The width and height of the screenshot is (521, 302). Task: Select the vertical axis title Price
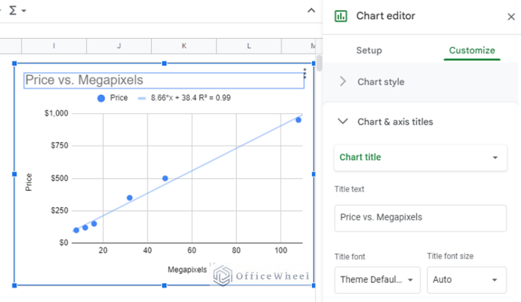point(28,182)
